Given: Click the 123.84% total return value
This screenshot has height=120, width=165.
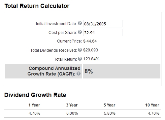Looking at the screenshot, I should pos(91,59).
